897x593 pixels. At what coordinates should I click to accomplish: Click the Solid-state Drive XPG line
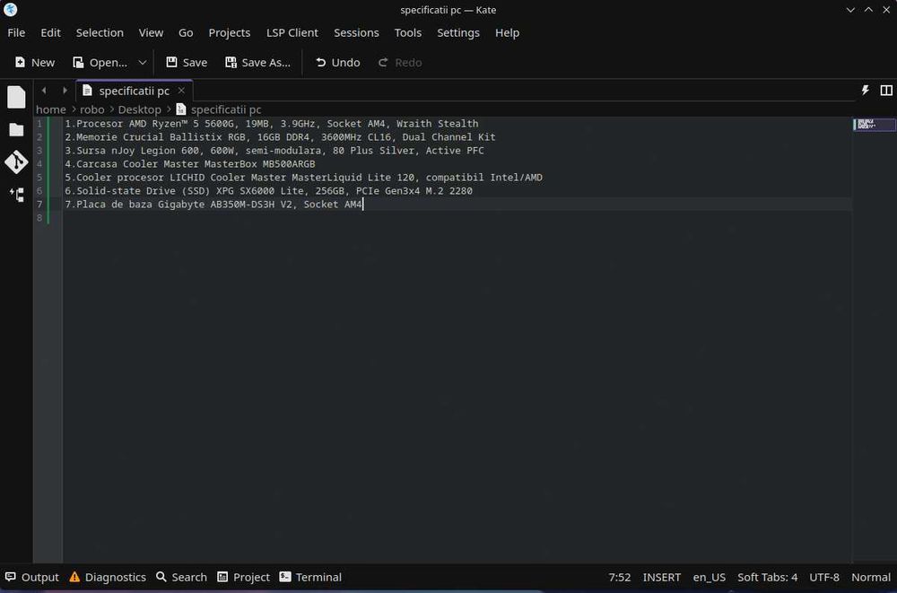(x=268, y=190)
